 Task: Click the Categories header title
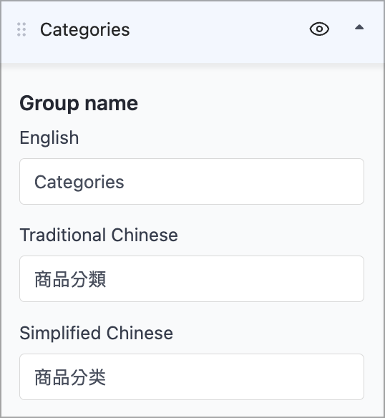[84, 30]
